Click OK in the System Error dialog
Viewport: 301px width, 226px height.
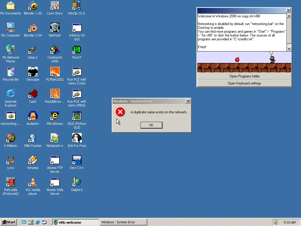pyautogui.click(x=151, y=125)
